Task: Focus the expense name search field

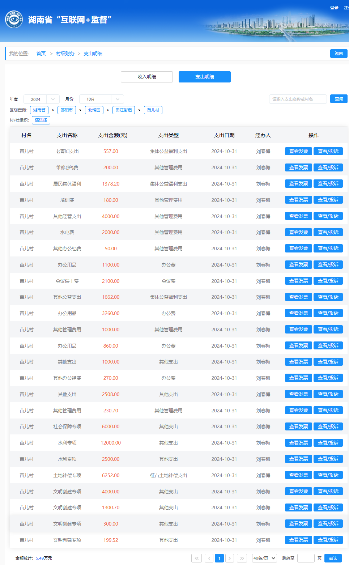Action: (298, 99)
